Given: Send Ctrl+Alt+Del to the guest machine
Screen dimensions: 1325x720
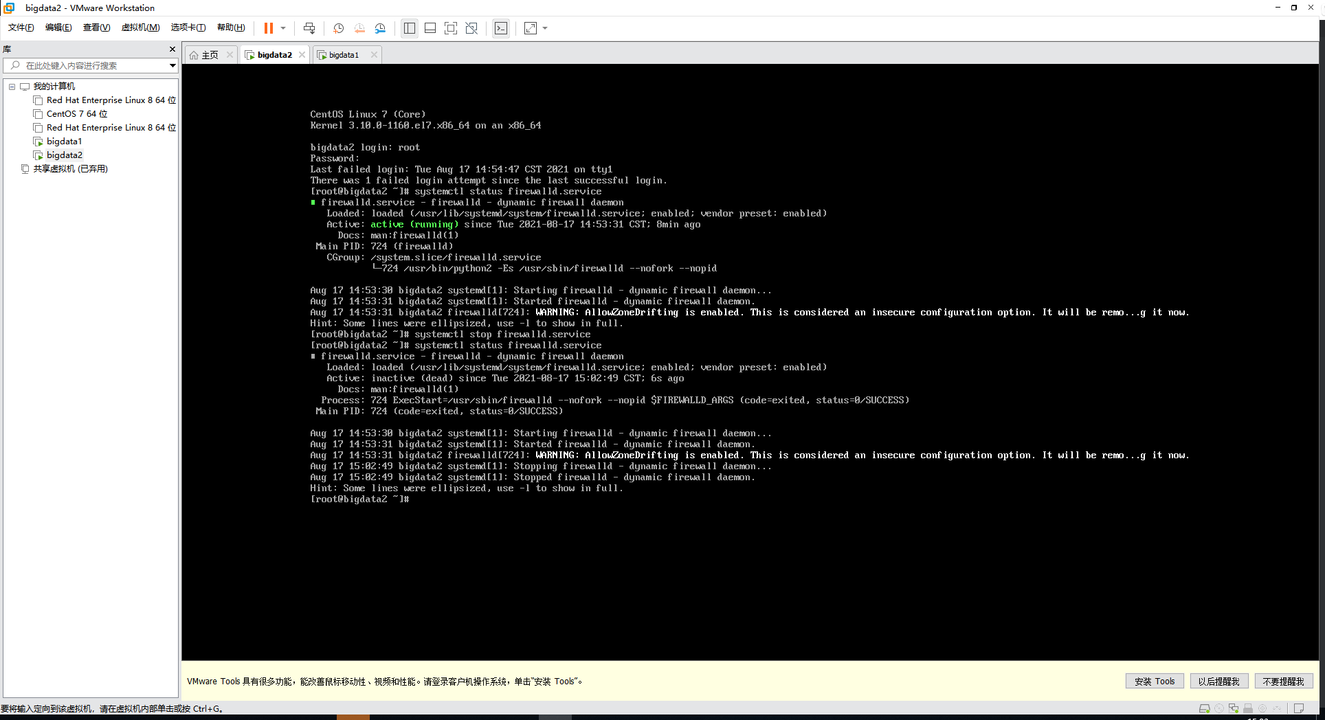Looking at the screenshot, I should pos(309,28).
